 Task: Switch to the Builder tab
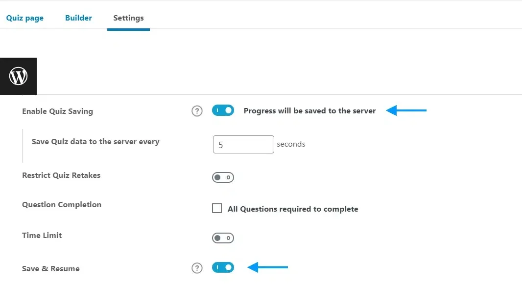pyautogui.click(x=78, y=18)
